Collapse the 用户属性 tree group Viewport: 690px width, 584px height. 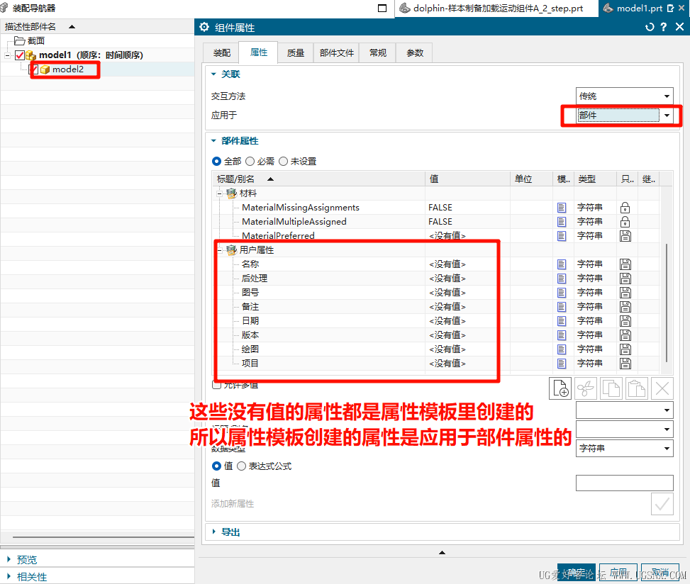(x=219, y=250)
